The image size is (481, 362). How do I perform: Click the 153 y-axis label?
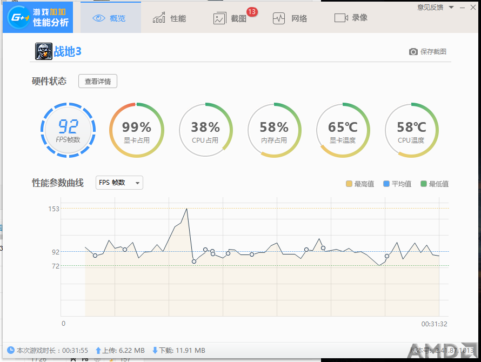tap(54, 209)
